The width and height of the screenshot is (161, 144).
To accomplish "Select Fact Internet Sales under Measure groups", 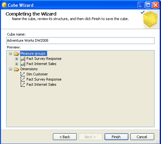I will tap(41, 64).
